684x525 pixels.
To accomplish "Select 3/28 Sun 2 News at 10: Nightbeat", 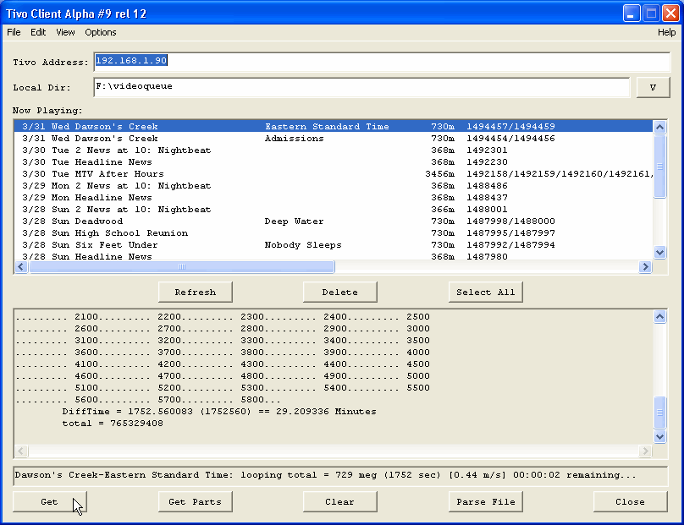I will click(x=334, y=209).
